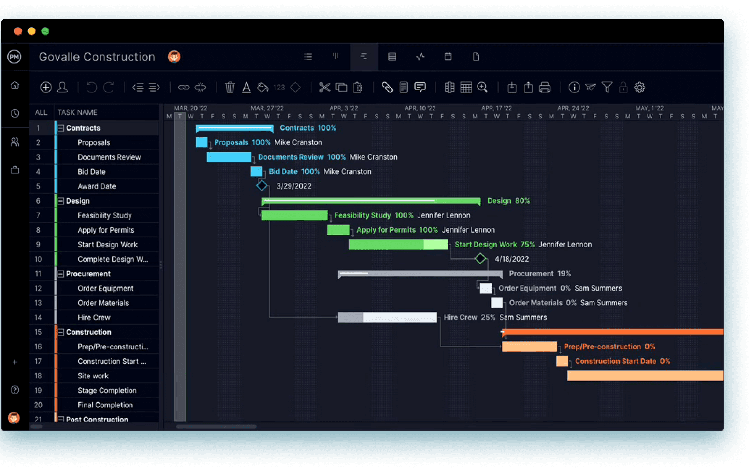This screenshot has width=753, height=470.
Task: Open the zoom tool on the toolbar
Action: coord(482,88)
